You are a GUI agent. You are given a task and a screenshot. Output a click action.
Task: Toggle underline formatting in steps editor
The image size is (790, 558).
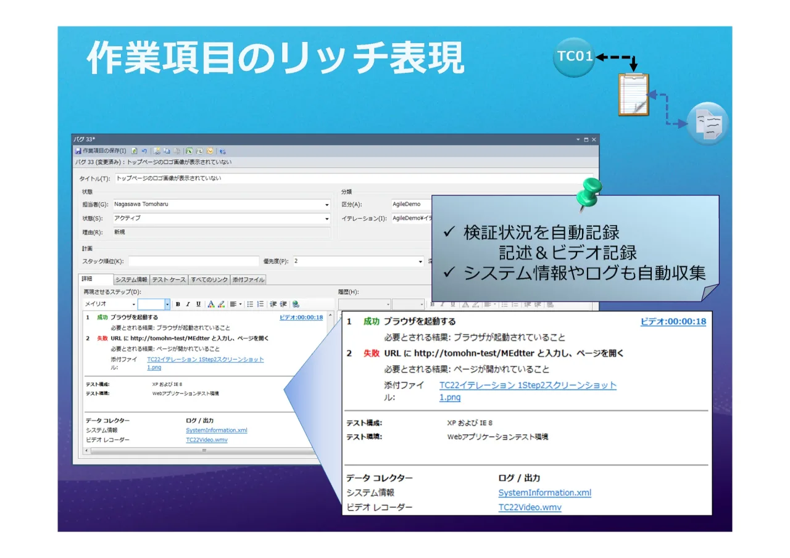point(198,304)
